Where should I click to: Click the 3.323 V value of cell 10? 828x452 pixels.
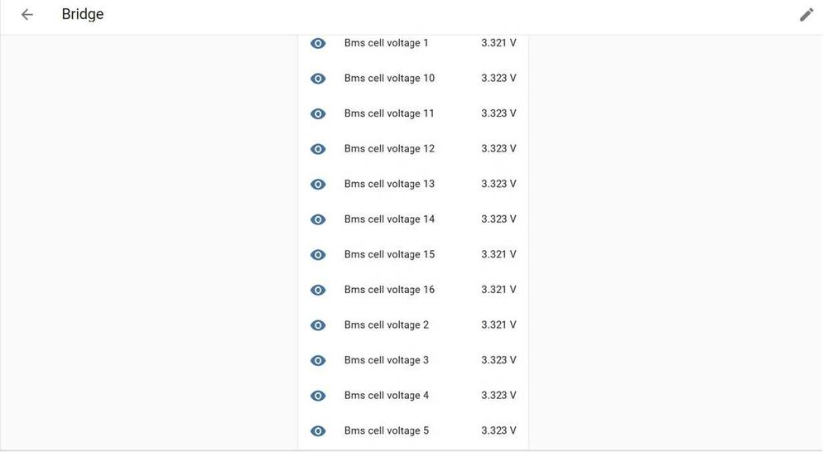(x=498, y=79)
